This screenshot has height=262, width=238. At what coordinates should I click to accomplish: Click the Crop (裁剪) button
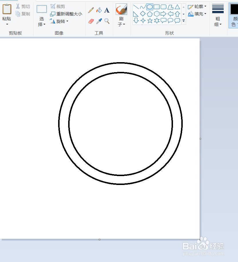[58, 7]
